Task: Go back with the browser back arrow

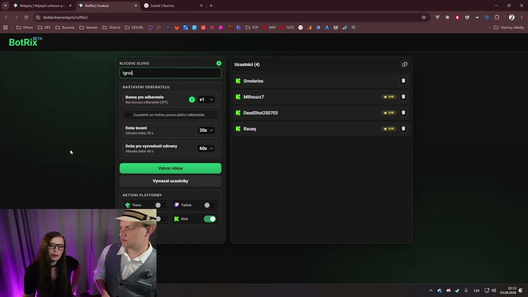Action: point(6,17)
